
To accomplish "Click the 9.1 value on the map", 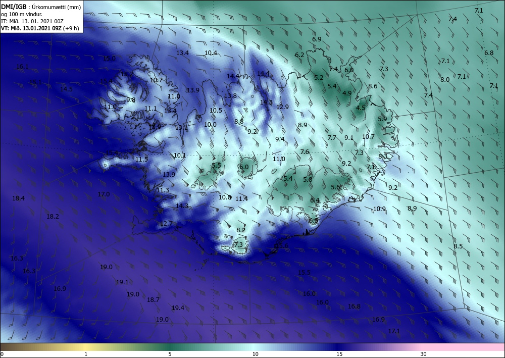I will [349, 138].
